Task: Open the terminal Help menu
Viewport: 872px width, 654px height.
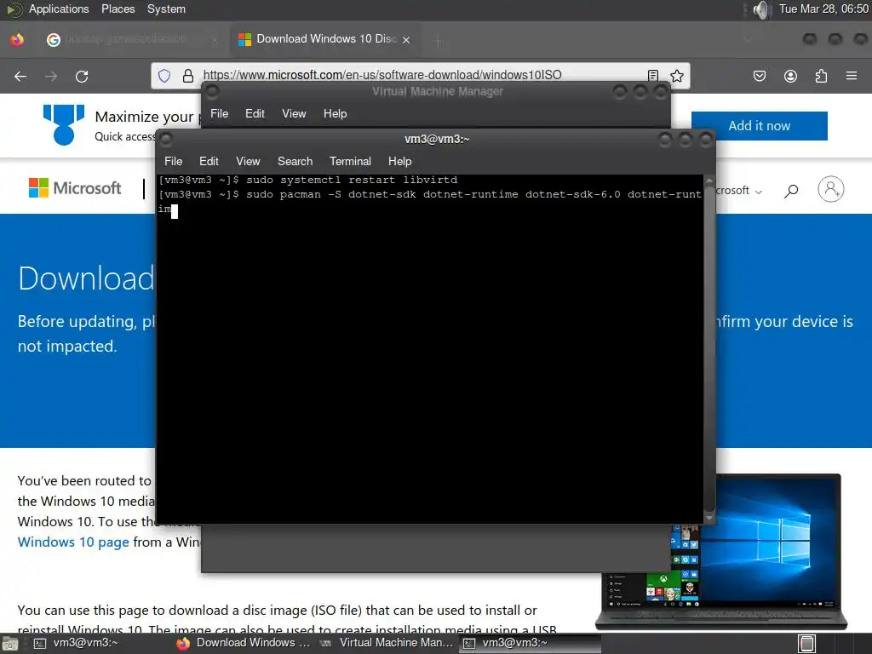Action: [x=399, y=161]
